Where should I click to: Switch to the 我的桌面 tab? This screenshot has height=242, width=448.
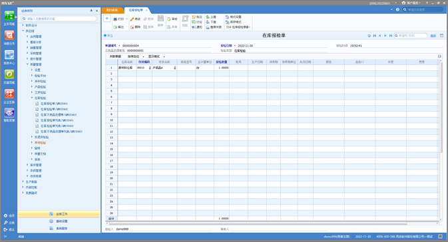coord(112,10)
